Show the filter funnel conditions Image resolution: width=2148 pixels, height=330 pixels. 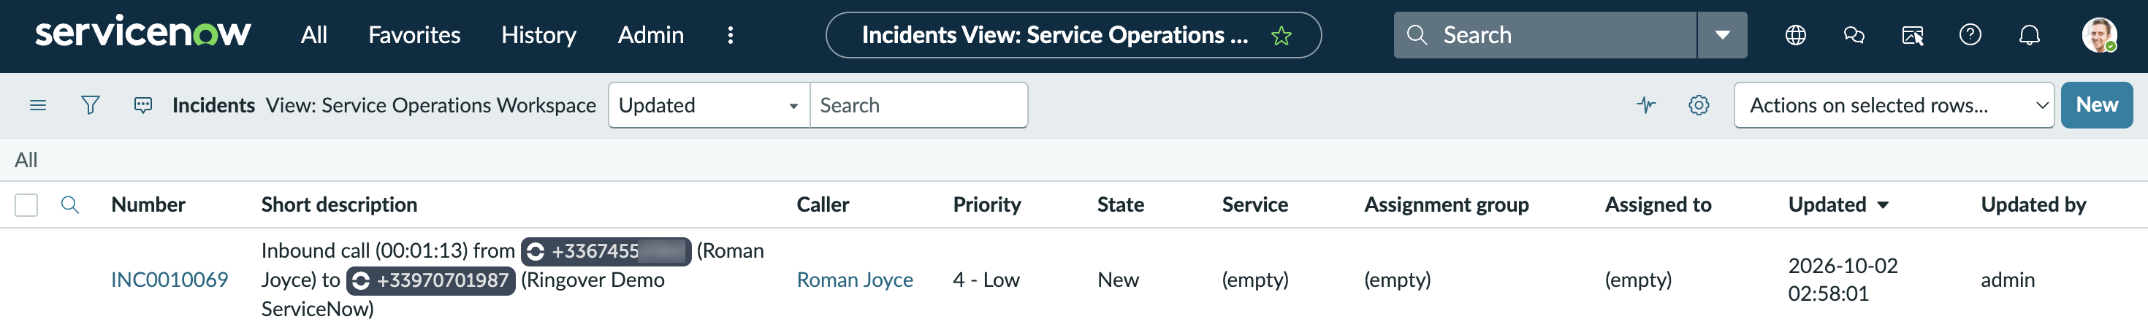90,105
